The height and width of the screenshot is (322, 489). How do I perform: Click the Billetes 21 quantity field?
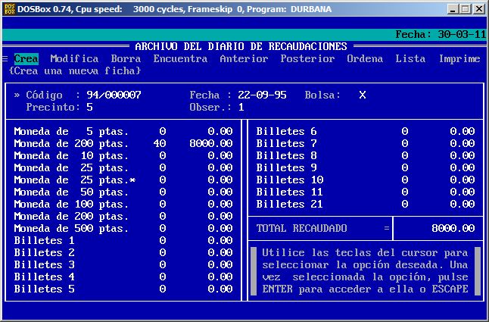pos(404,204)
